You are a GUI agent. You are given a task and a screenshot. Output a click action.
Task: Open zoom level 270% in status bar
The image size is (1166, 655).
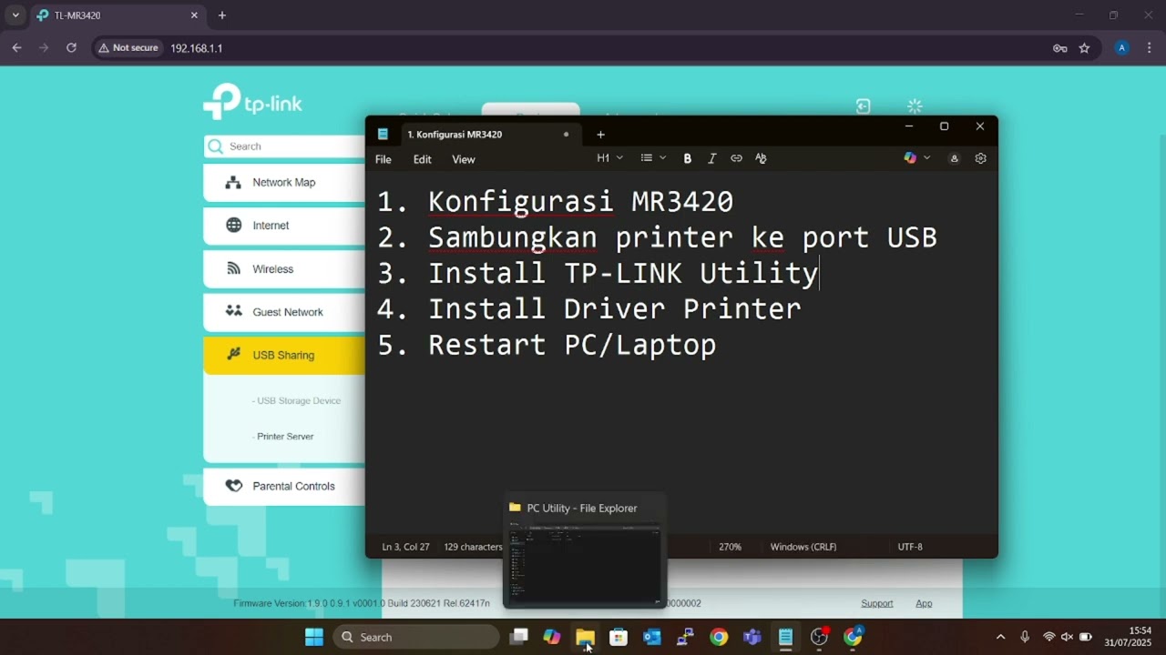point(730,547)
